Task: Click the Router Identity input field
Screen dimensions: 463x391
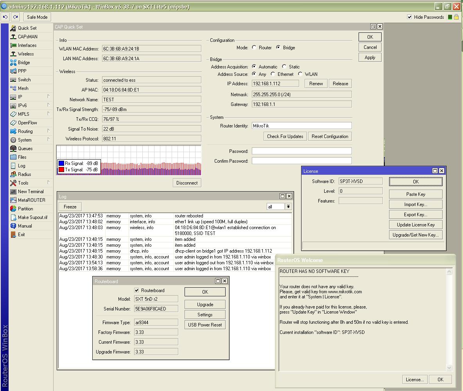Action: coord(301,126)
